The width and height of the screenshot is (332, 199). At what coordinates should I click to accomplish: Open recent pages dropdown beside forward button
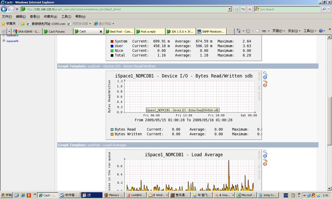(x=17, y=9)
